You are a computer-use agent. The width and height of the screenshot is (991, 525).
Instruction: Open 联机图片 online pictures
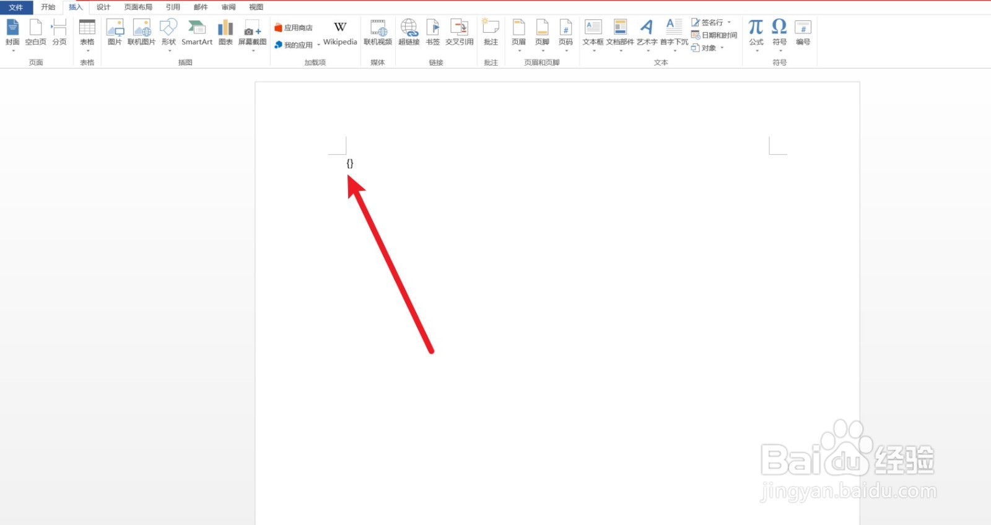[142, 32]
